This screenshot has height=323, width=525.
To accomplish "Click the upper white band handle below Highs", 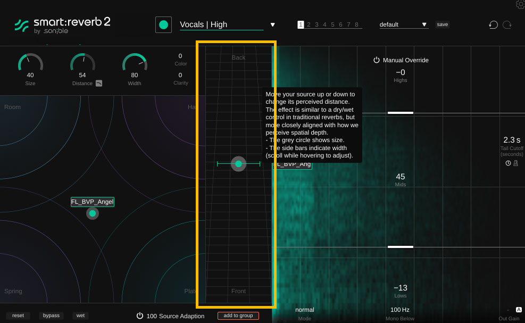I will (401, 113).
